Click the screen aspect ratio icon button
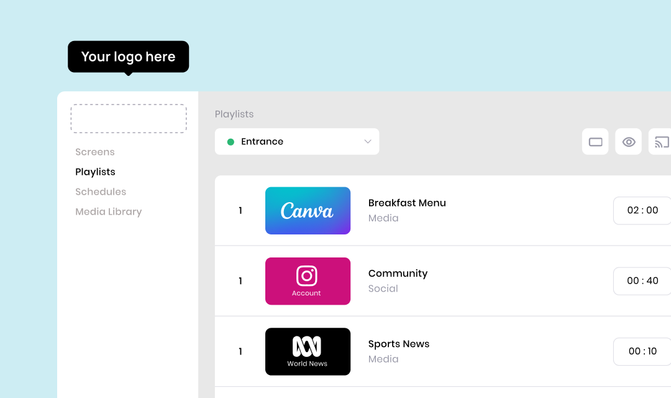Viewport: 671px width, 398px height. click(x=595, y=142)
